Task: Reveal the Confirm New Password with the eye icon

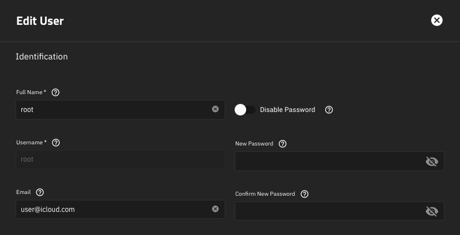Action: point(432,211)
